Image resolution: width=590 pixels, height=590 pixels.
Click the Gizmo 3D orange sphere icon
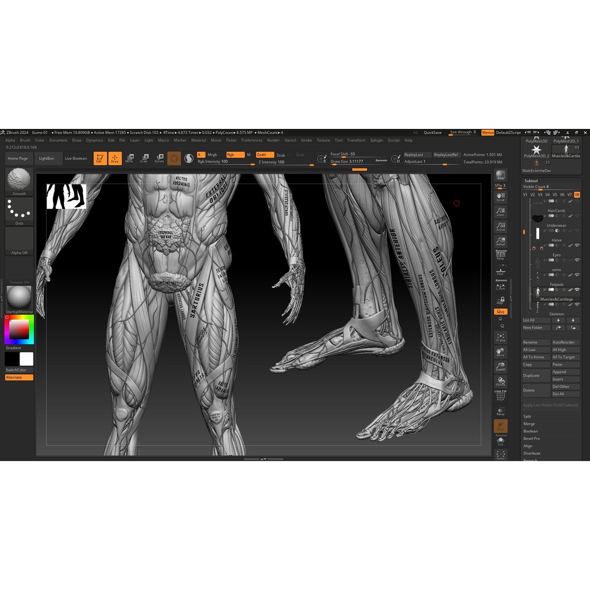[x=174, y=158]
